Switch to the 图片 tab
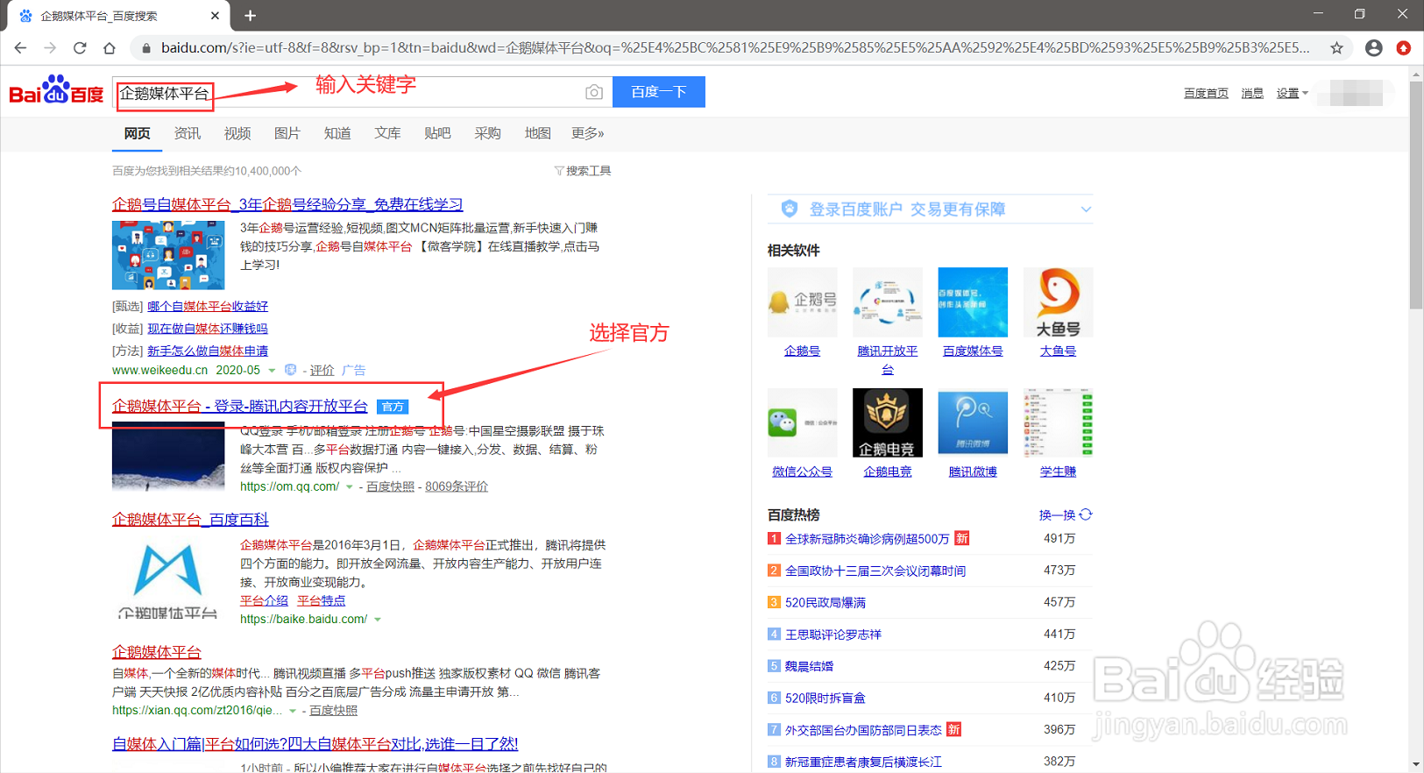1424x773 pixels. (x=287, y=133)
